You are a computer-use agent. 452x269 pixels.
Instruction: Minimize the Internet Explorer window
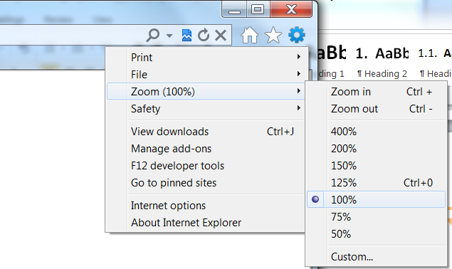pyautogui.click(x=234, y=9)
